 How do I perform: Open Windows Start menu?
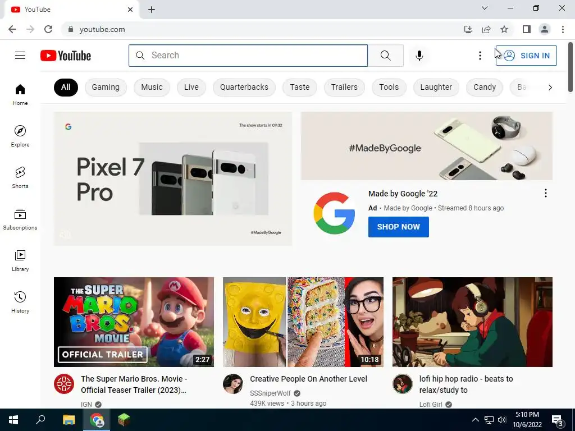(13, 420)
